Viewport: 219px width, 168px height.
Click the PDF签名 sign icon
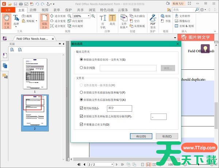(153, 20)
